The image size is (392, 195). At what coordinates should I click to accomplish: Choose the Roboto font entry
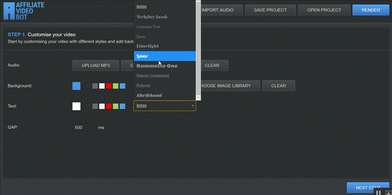[x=165, y=85]
